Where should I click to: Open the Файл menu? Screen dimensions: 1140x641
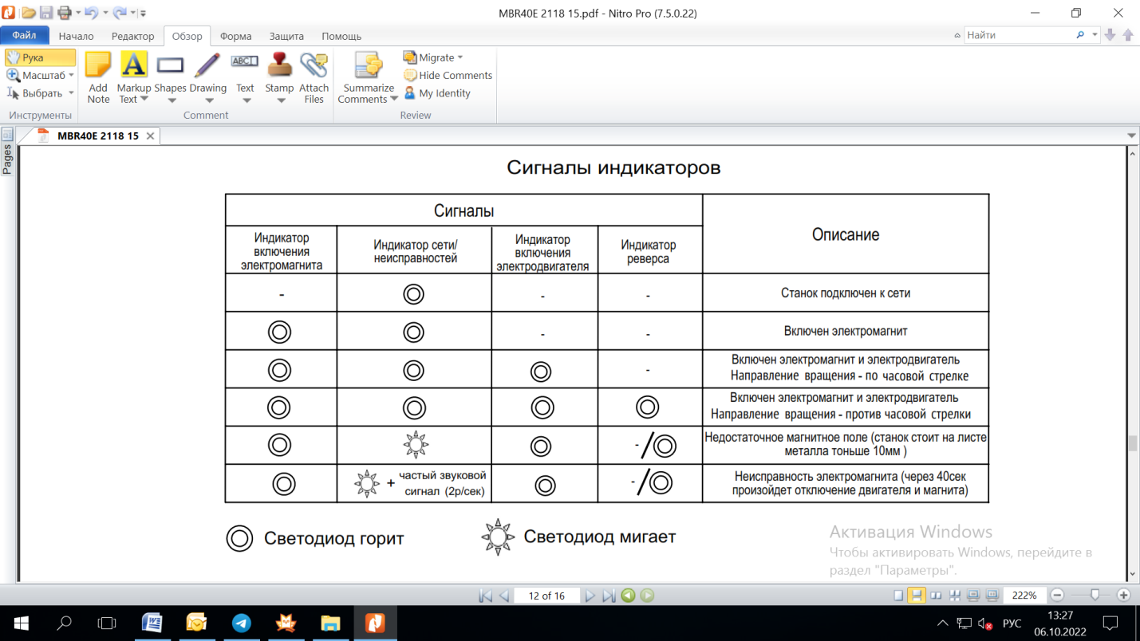(x=24, y=35)
